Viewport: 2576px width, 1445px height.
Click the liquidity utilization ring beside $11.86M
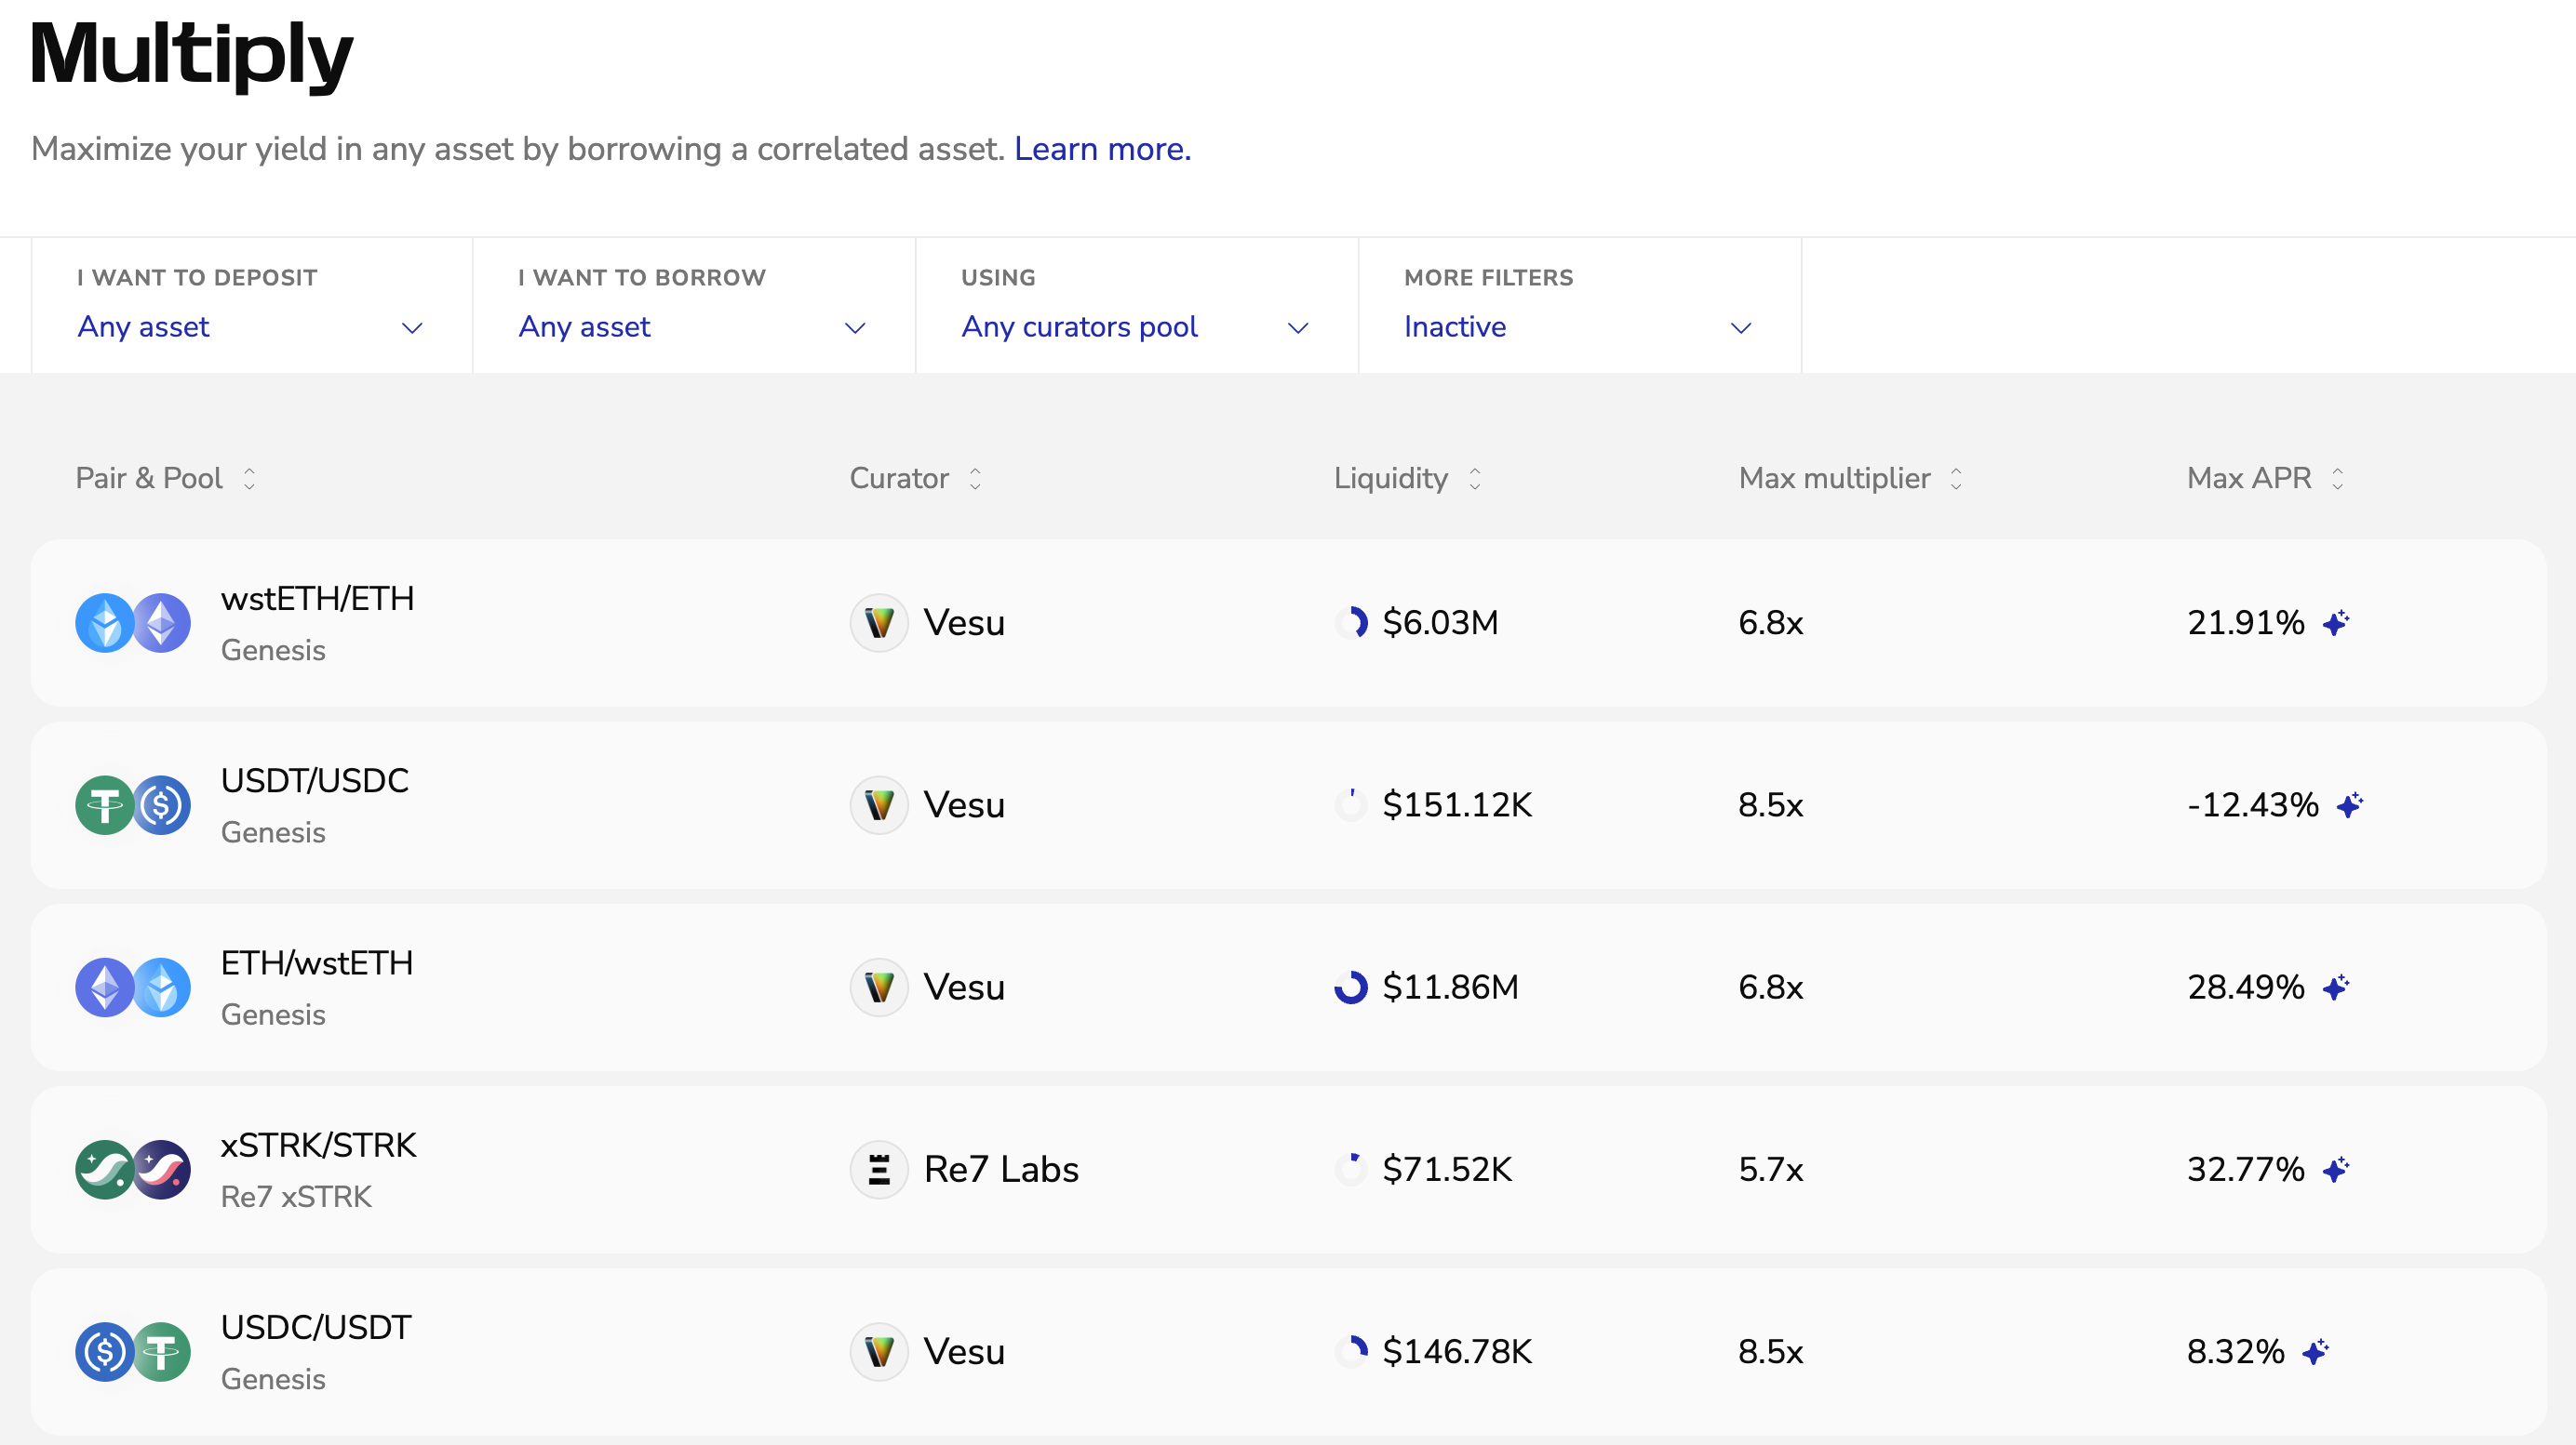(x=1351, y=988)
